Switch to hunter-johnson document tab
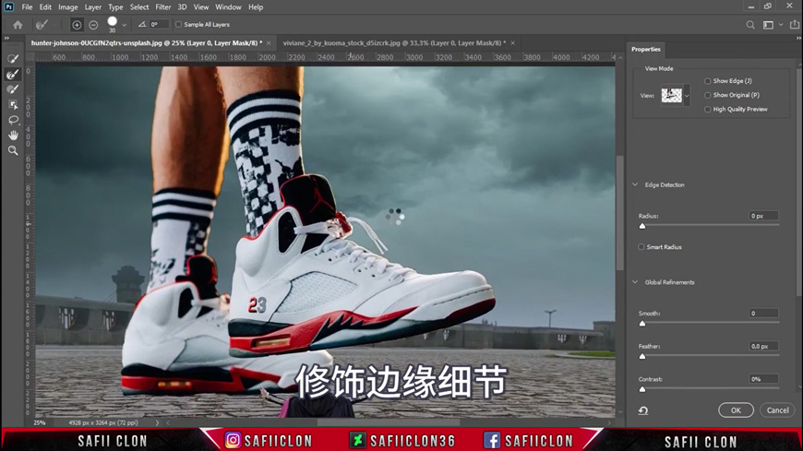This screenshot has width=803, height=451. coord(147,43)
